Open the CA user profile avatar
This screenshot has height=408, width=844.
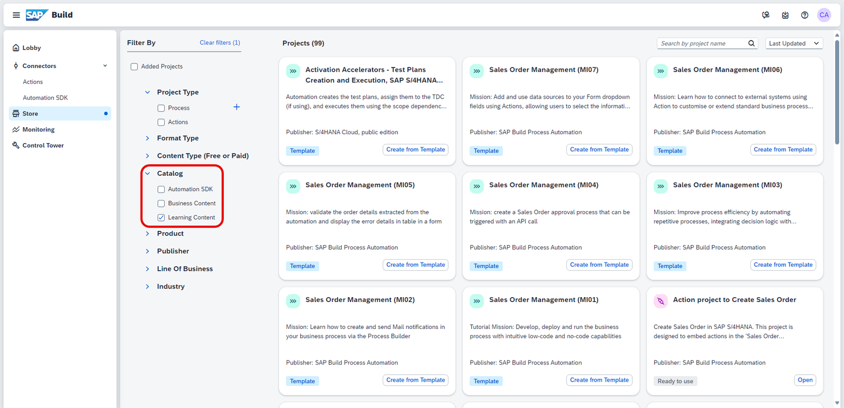tap(824, 15)
